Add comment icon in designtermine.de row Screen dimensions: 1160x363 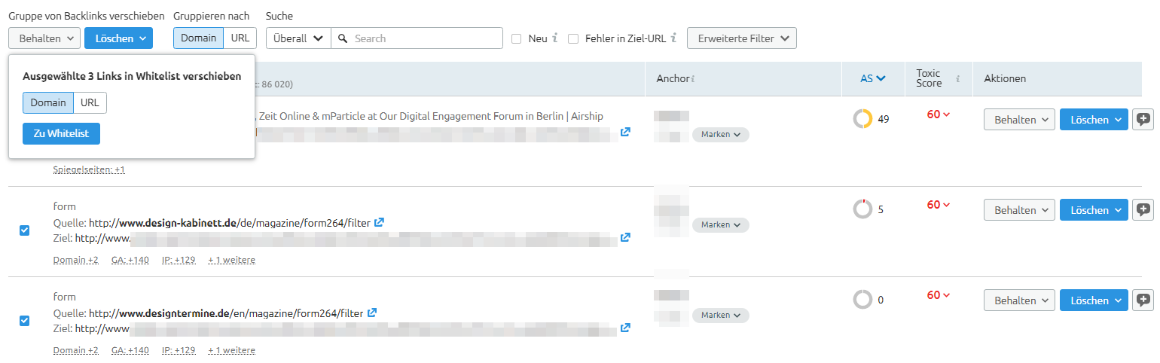pyautogui.click(x=1143, y=300)
